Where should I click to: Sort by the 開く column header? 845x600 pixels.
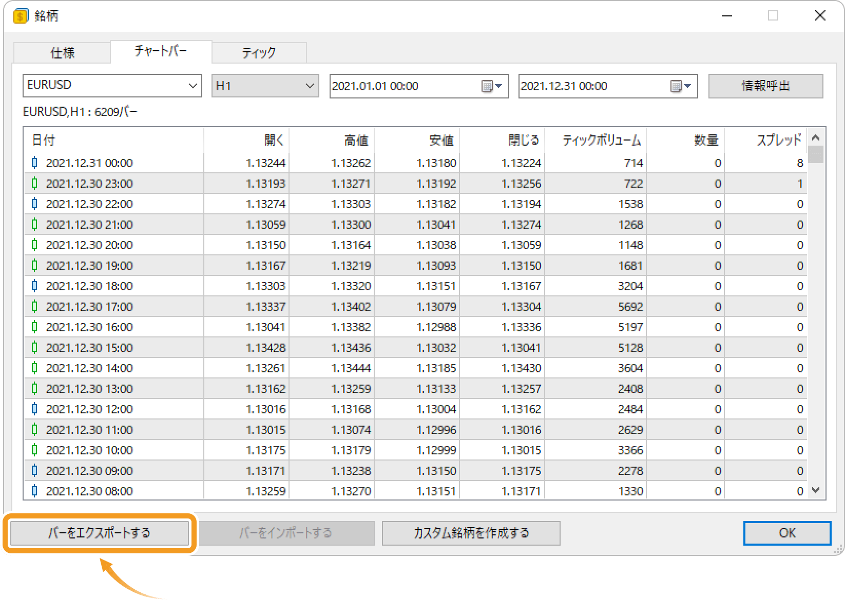[246, 140]
